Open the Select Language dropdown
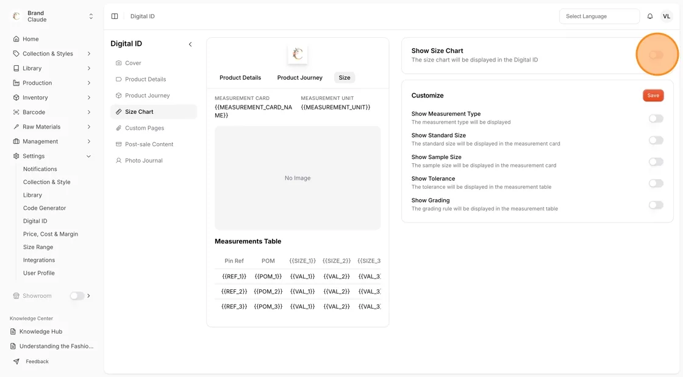The height and width of the screenshot is (377, 683). click(x=599, y=16)
